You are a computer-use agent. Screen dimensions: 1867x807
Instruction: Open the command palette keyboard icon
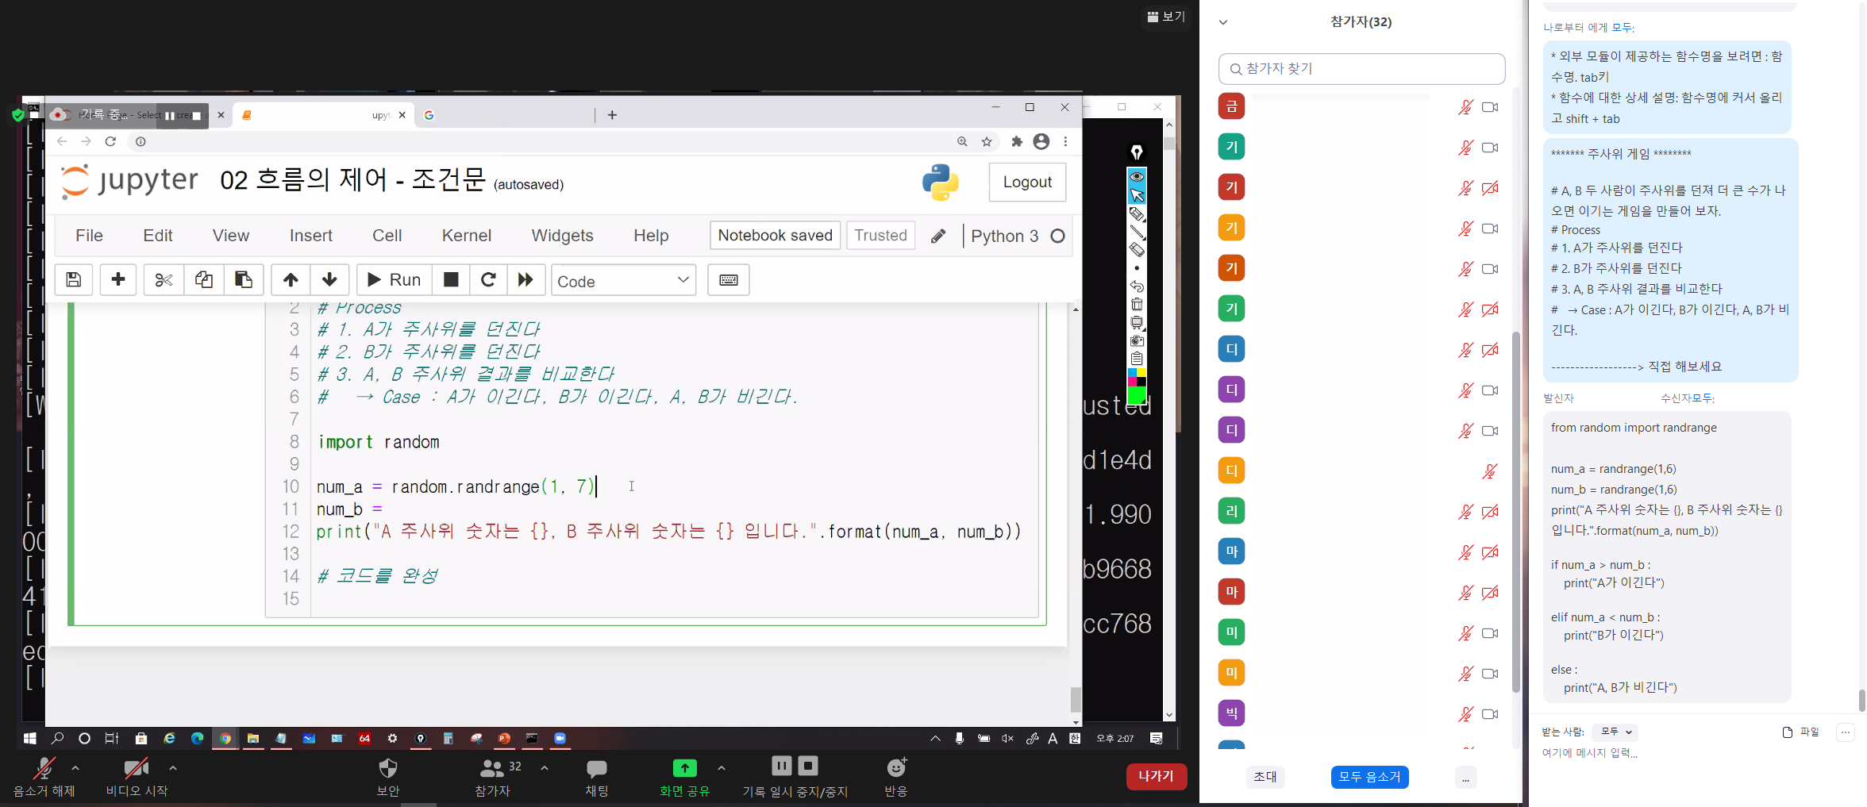click(x=728, y=279)
